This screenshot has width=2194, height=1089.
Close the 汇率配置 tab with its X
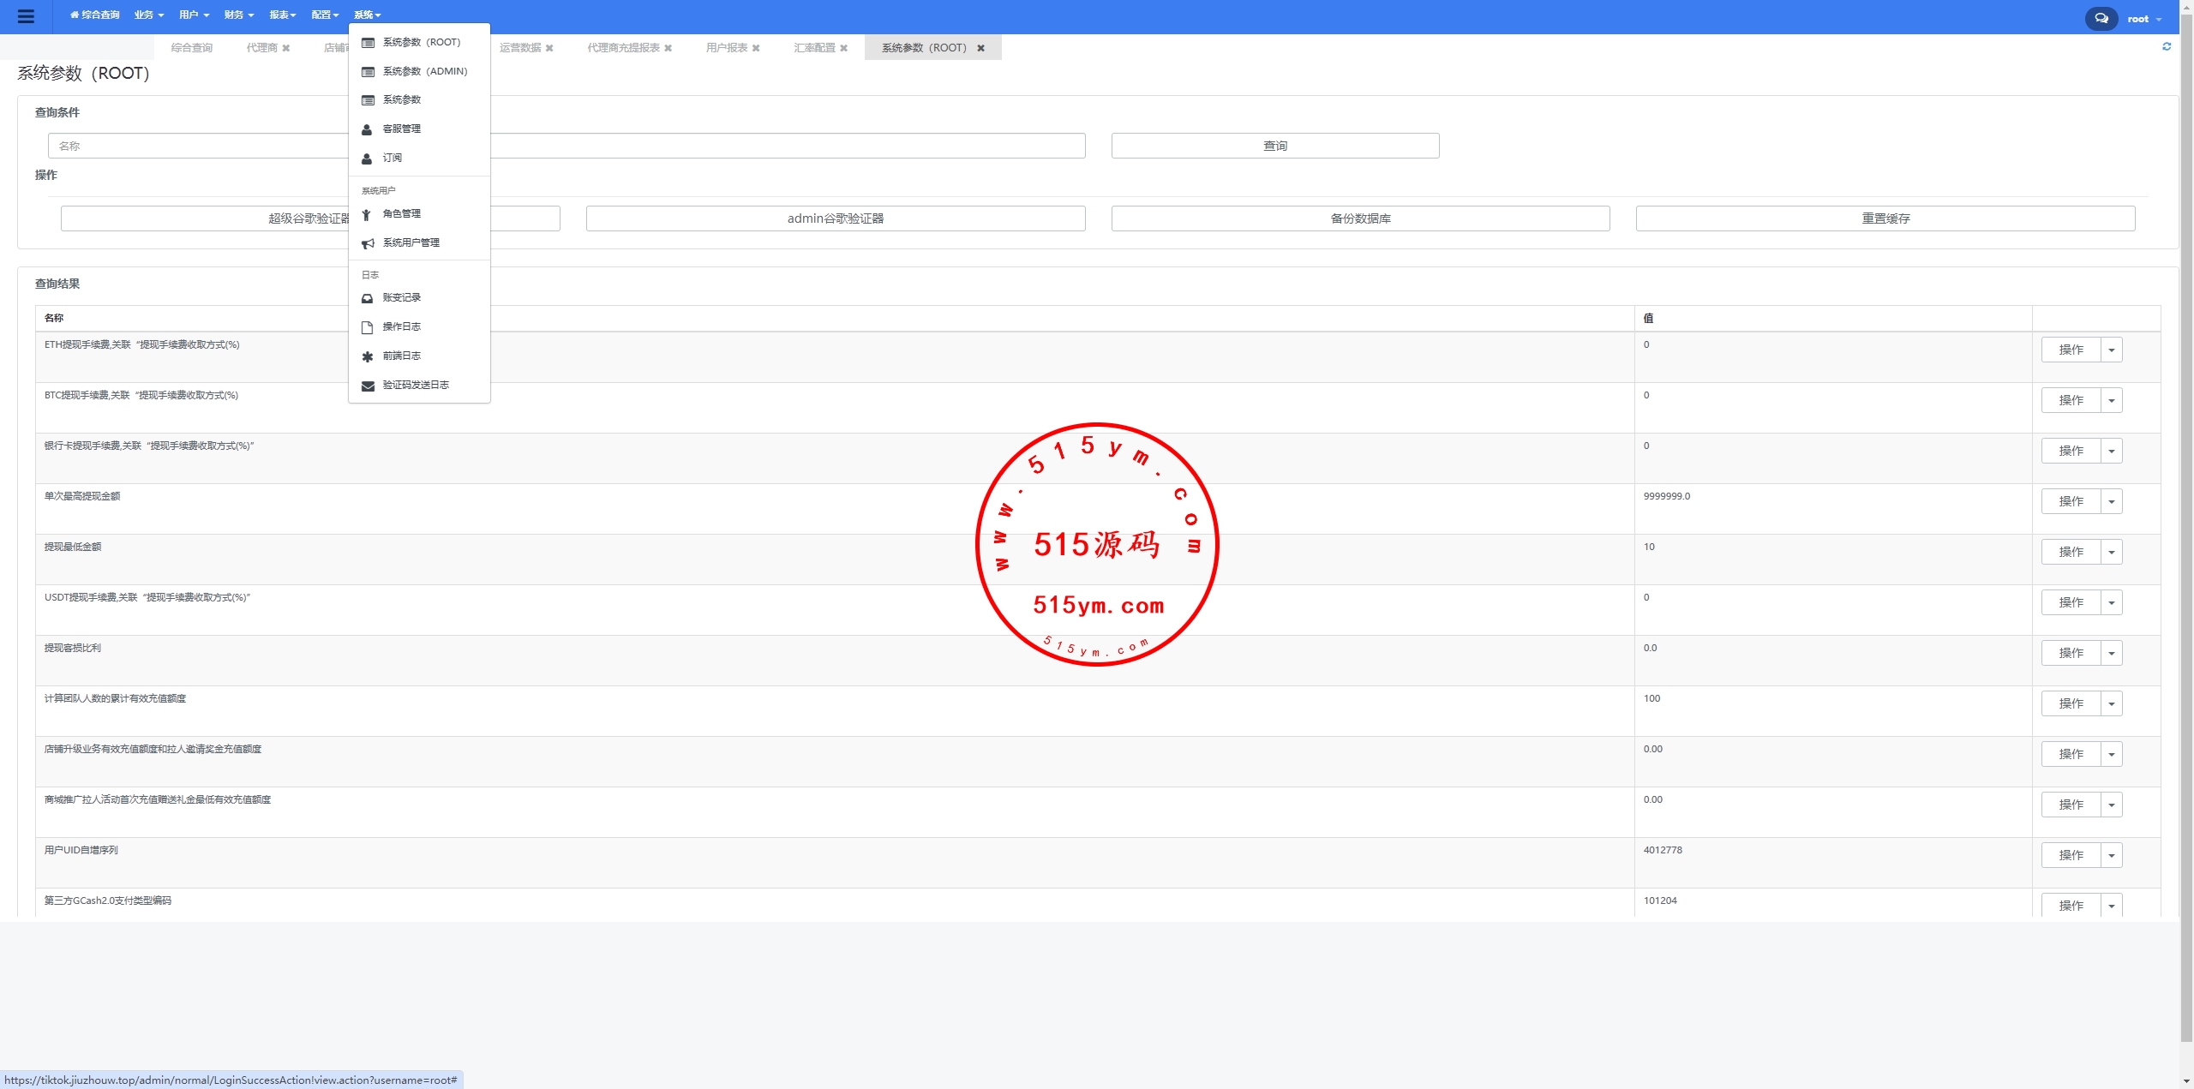(x=843, y=48)
